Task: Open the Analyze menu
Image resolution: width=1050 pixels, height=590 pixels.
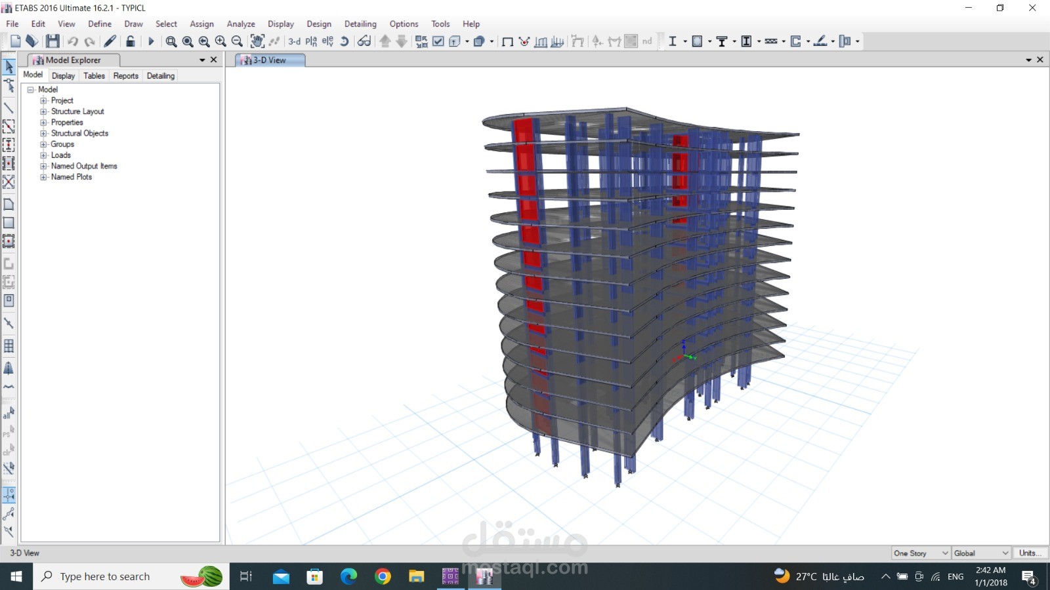Action: pyautogui.click(x=241, y=24)
